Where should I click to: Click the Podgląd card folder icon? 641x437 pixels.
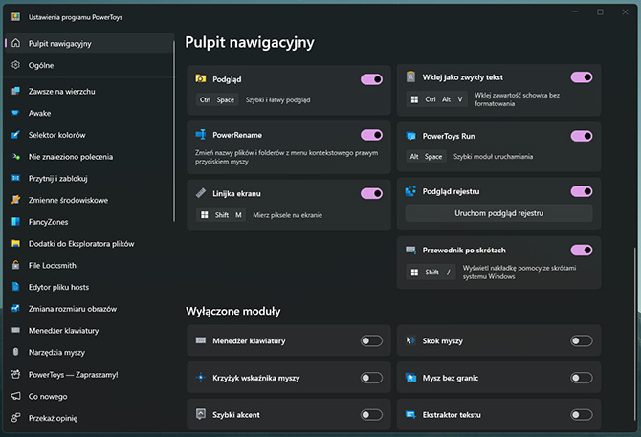coord(200,78)
